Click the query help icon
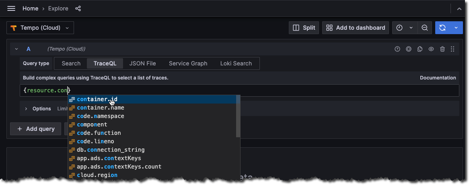This screenshot has height=185, width=469. (397, 49)
